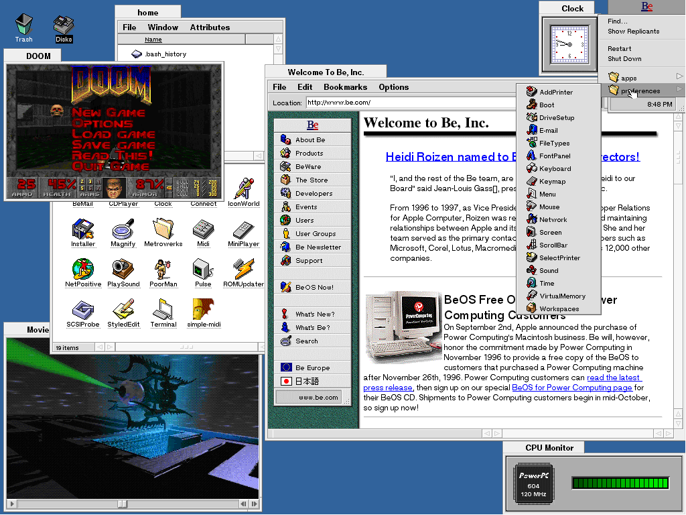Launch the MiniPlayer app icon

tap(244, 233)
